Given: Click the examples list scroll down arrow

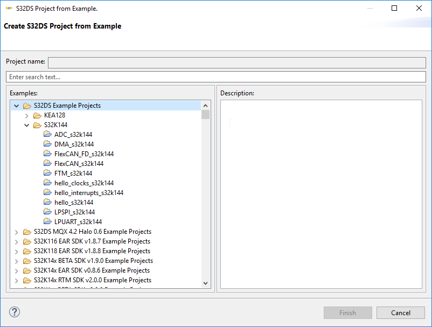Looking at the screenshot, I should [x=205, y=283].
